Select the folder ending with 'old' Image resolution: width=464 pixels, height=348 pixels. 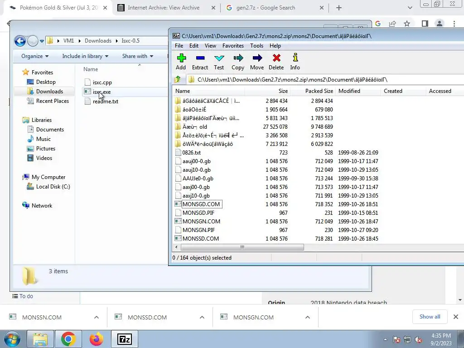tap(195, 127)
